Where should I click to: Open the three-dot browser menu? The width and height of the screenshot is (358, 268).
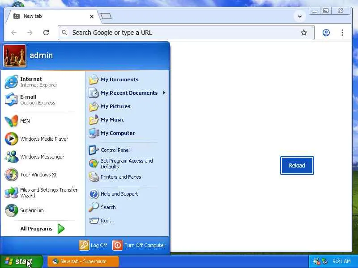[x=342, y=33]
